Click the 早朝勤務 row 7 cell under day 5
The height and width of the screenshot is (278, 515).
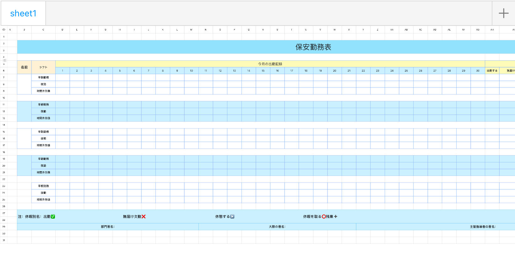tap(120, 77)
